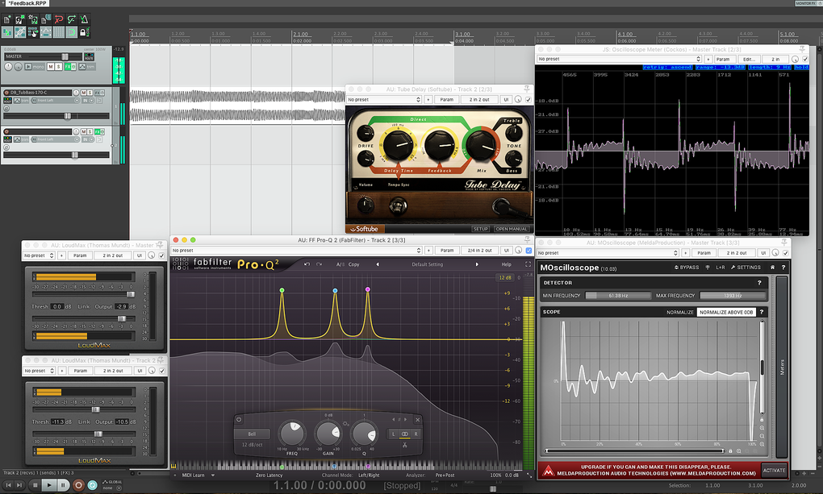823x494 pixels.
Task: Toggle the metronome icon in toolbar
Action: coord(84,19)
